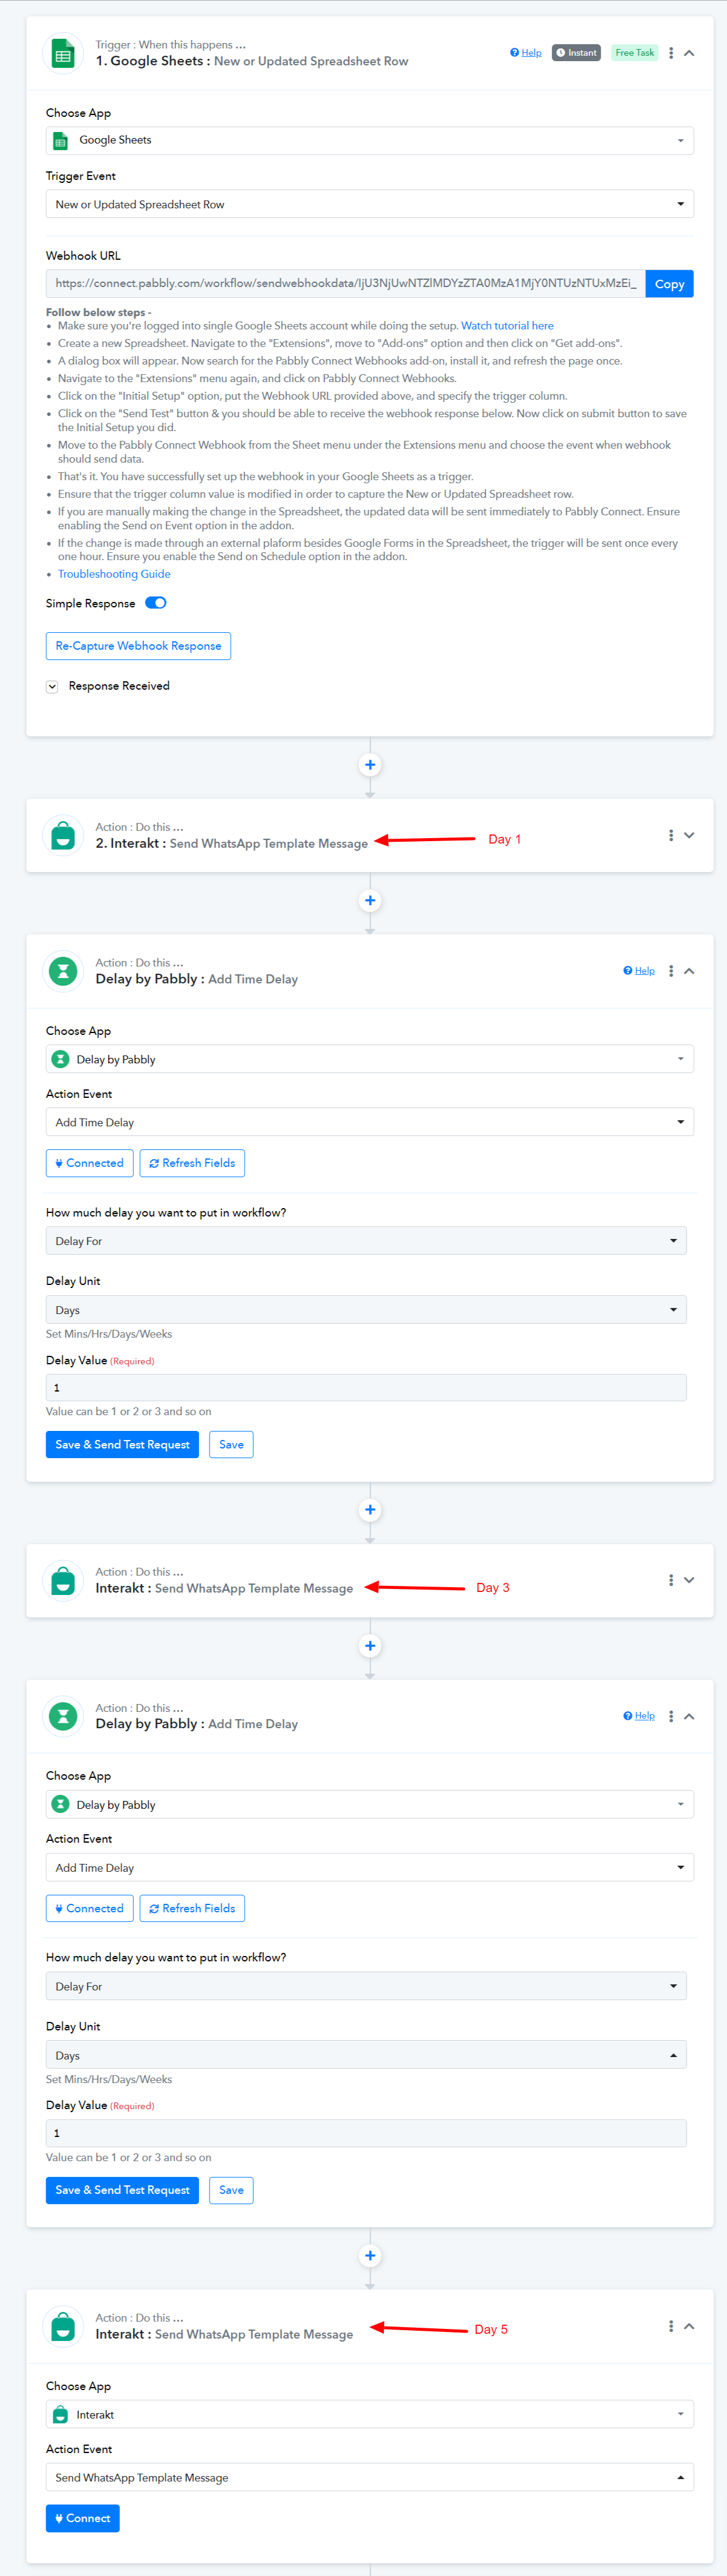Add step below the first Delay step
727x2576 pixels.
[x=370, y=1510]
